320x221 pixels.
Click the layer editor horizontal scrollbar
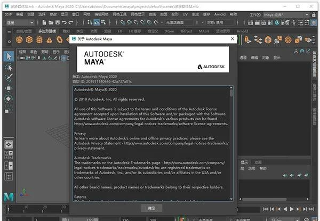point(265,199)
